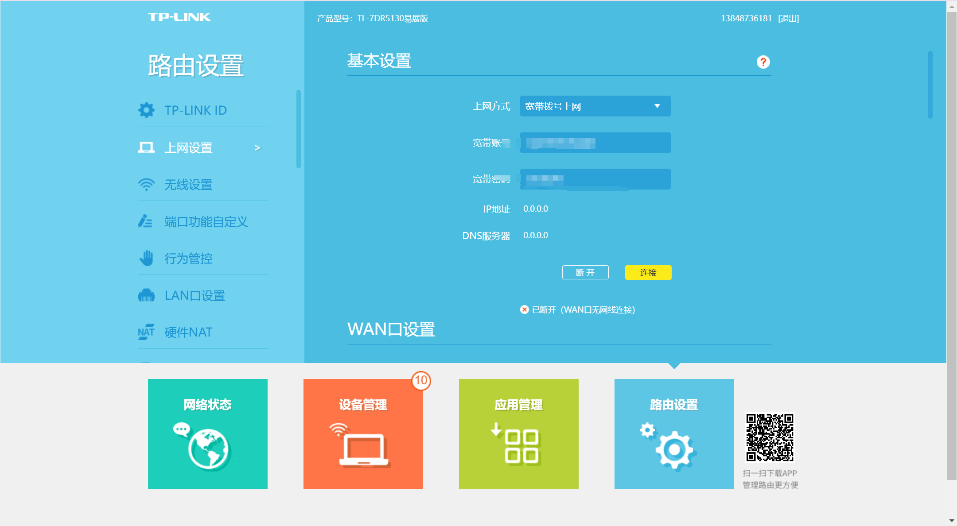Open the 网络状态 network status tile
This screenshot has height=526, width=957.
pos(207,433)
